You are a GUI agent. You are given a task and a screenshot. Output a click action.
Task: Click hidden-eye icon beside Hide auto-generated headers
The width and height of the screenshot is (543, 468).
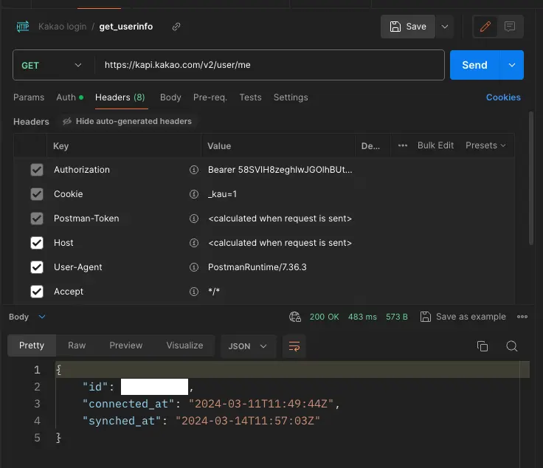tap(67, 121)
